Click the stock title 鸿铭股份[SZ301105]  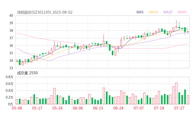[x=34, y=12]
